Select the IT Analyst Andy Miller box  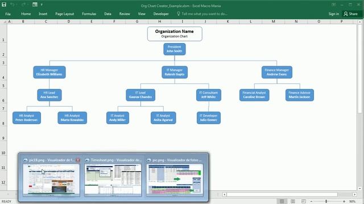pyautogui.click(x=118, y=118)
